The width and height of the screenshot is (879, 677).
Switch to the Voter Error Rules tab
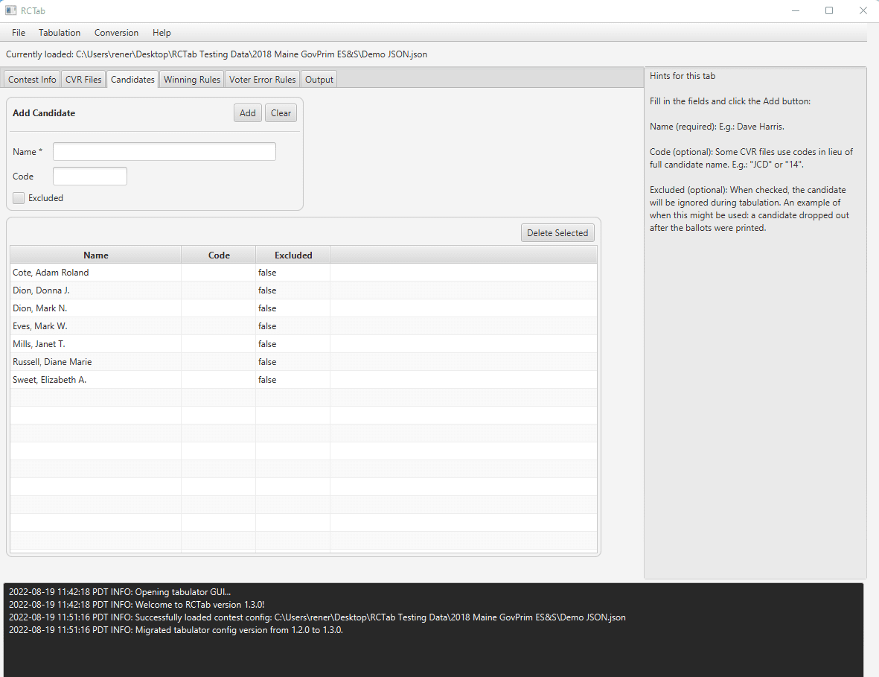coord(262,80)
